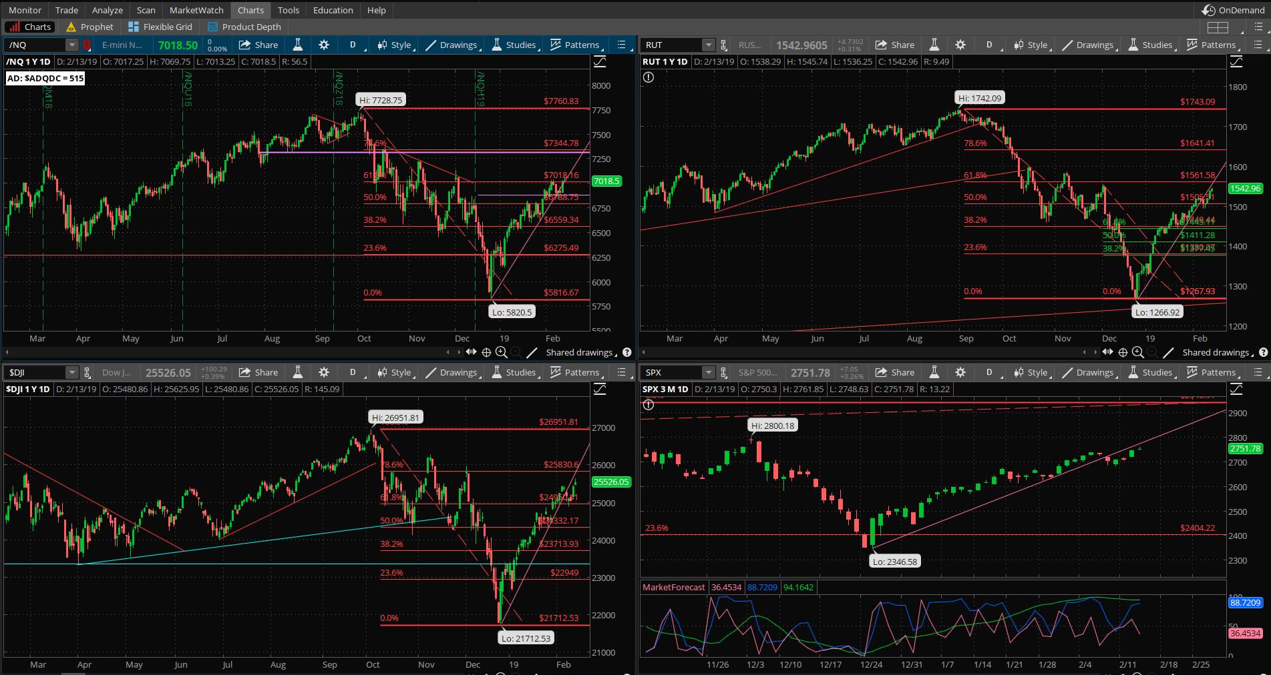Open chart settings gear in RUT chart
Image resolution: width=1271 pixels, height=675 pixels.
[960, 45]
